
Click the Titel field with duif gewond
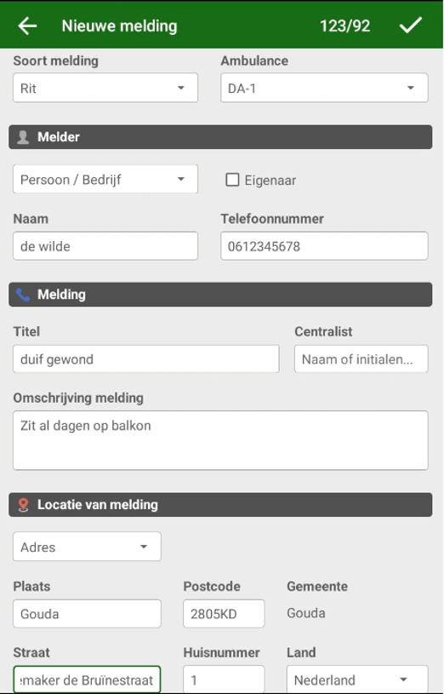point(146,359)
